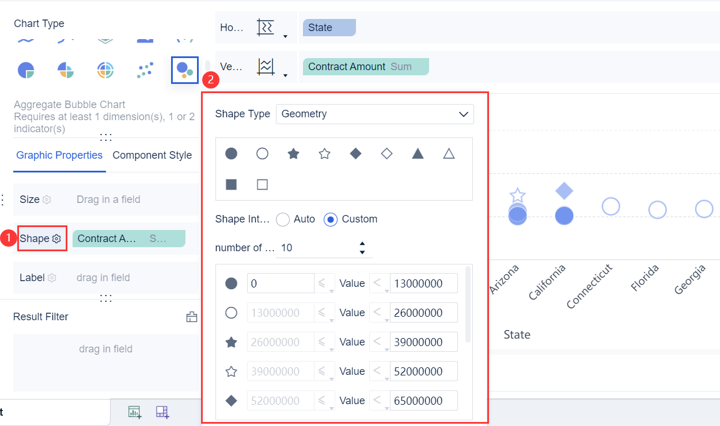
Task: Click the 13000000 upper value input
Action: tap(423, 283)
